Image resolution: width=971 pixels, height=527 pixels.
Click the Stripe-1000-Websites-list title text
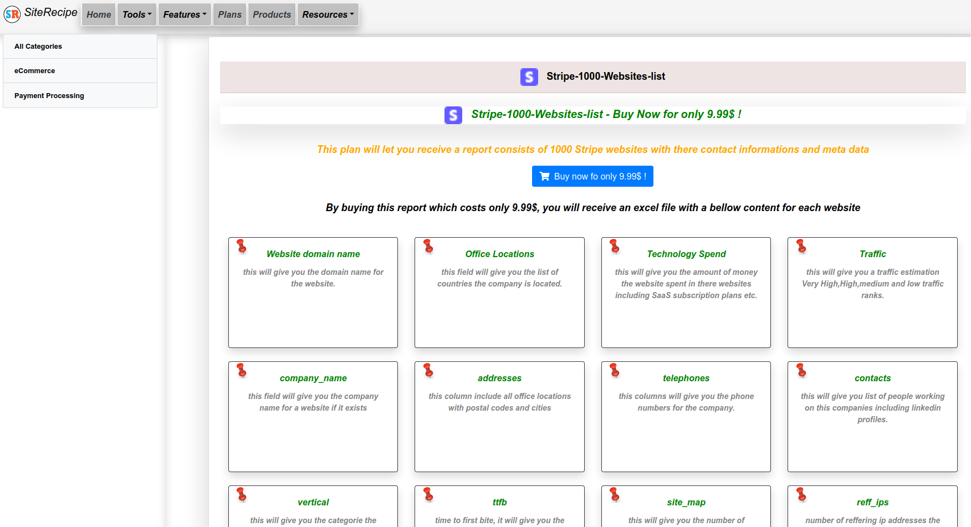tap(606, 76)
